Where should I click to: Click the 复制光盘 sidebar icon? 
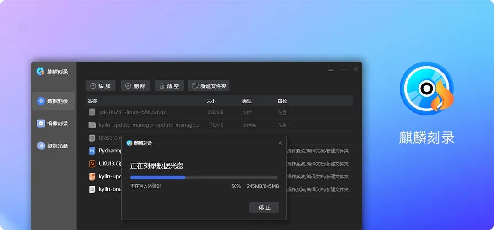pos(41,146)
